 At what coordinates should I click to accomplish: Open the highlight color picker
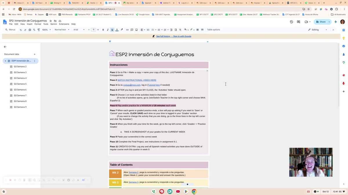(x=122, y=30)
